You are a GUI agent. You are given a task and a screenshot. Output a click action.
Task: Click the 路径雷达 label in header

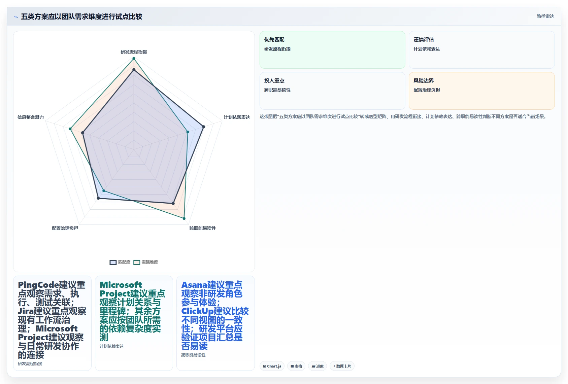[x=545, y=16]
